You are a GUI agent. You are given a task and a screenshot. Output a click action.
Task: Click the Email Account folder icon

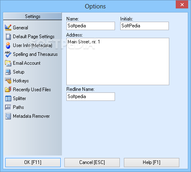8,63
